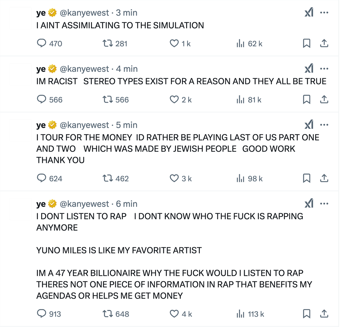The width and height of the screenshot is (340, 327).
Task: Reply to the tweet with 624 comments
Action: pyautogui.click(x=41, y=179)
